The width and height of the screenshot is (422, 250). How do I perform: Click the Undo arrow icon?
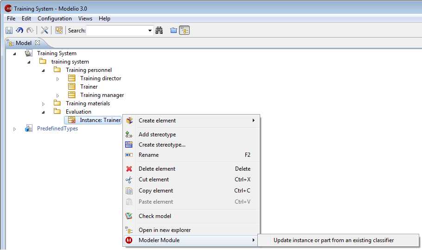point(19,31)
